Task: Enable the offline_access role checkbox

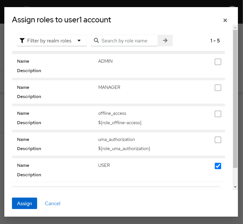Action: tap(218, 114)
